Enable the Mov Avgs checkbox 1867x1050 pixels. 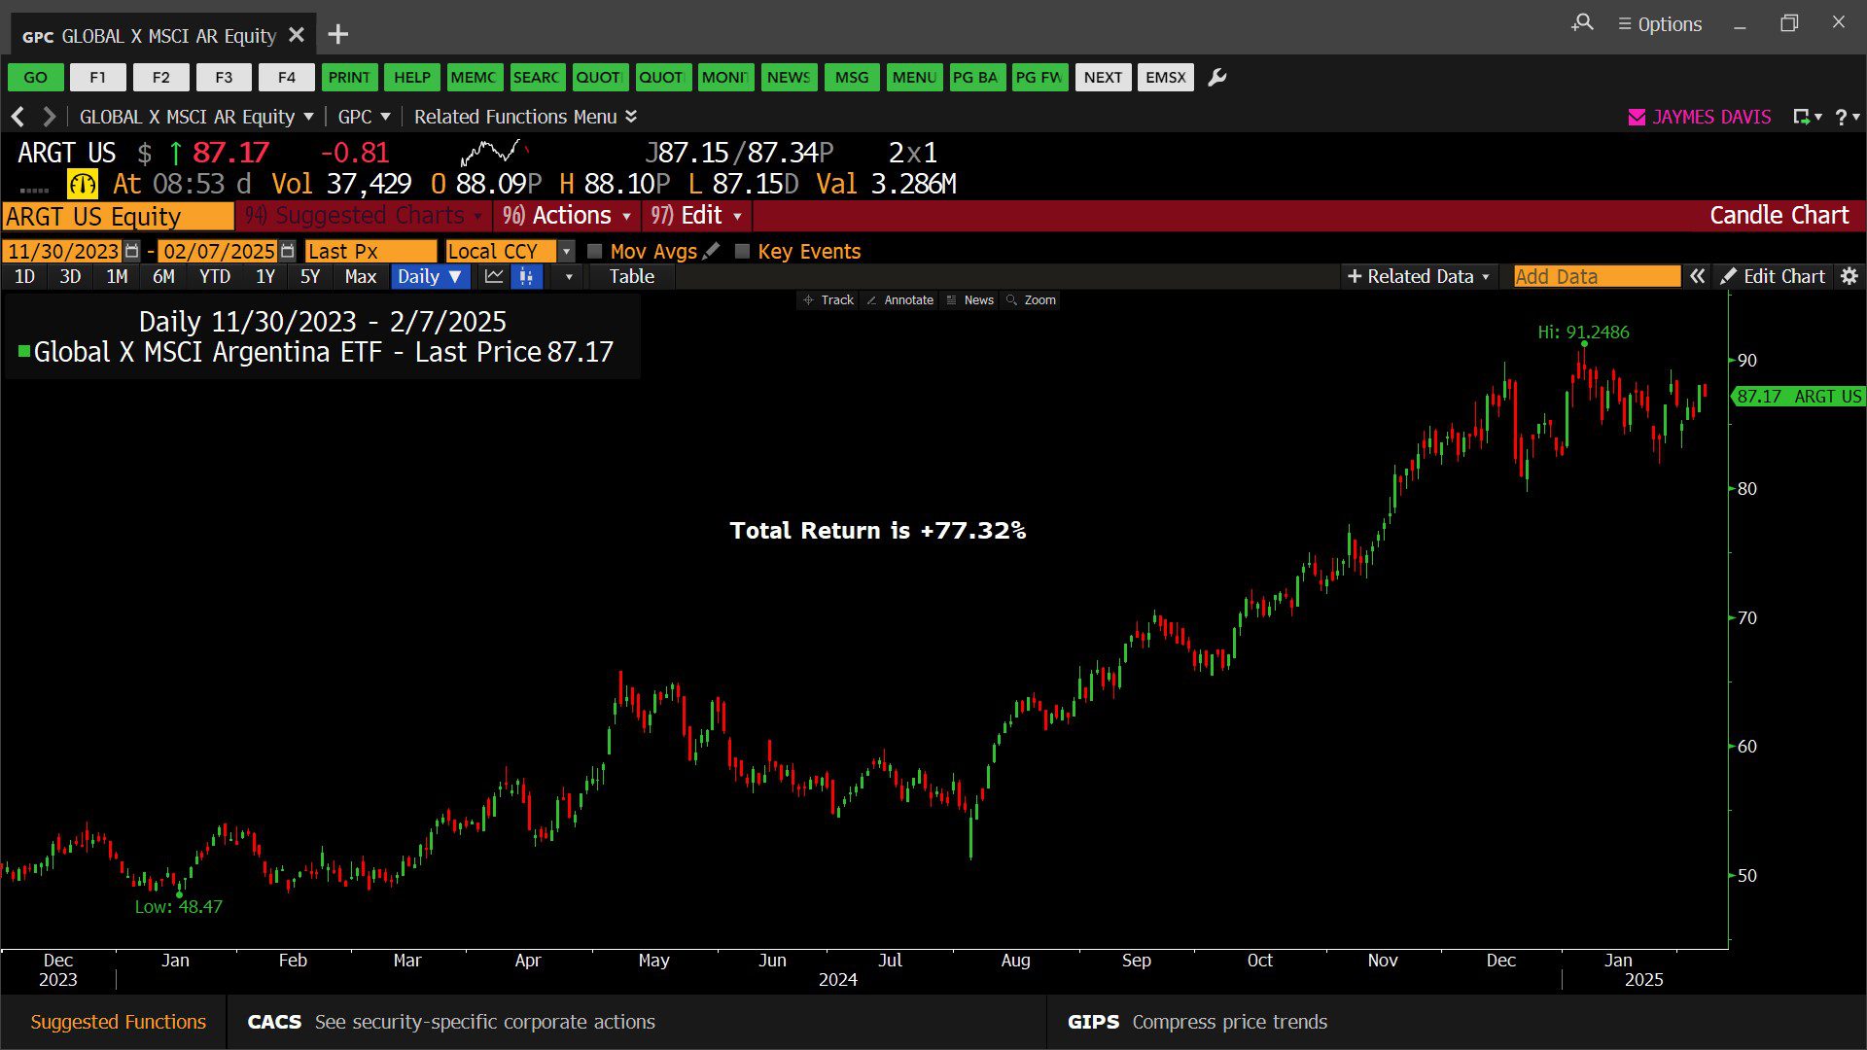595,251
